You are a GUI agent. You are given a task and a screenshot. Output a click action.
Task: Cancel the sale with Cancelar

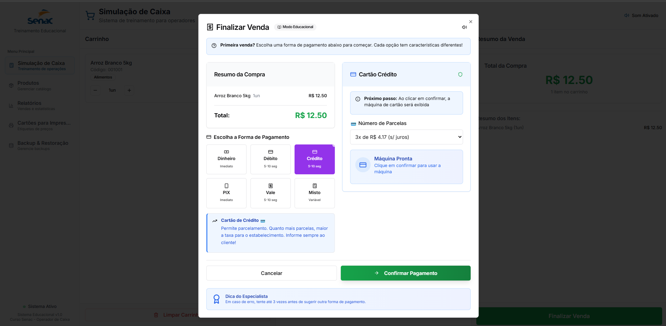[271, 273]
